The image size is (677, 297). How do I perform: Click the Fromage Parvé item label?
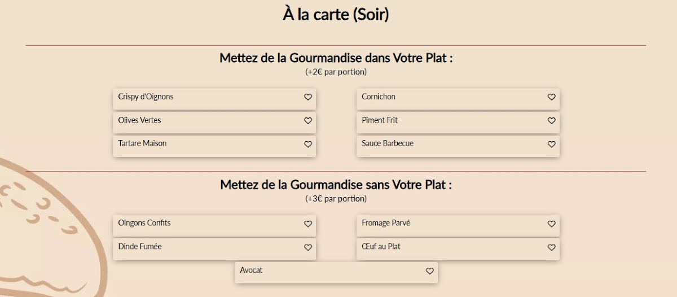[x=386, y=223]
